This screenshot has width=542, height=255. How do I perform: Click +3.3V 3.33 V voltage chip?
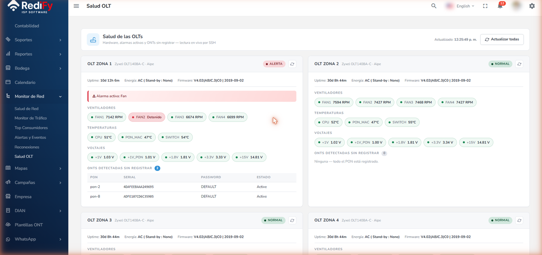coord(213,157)
